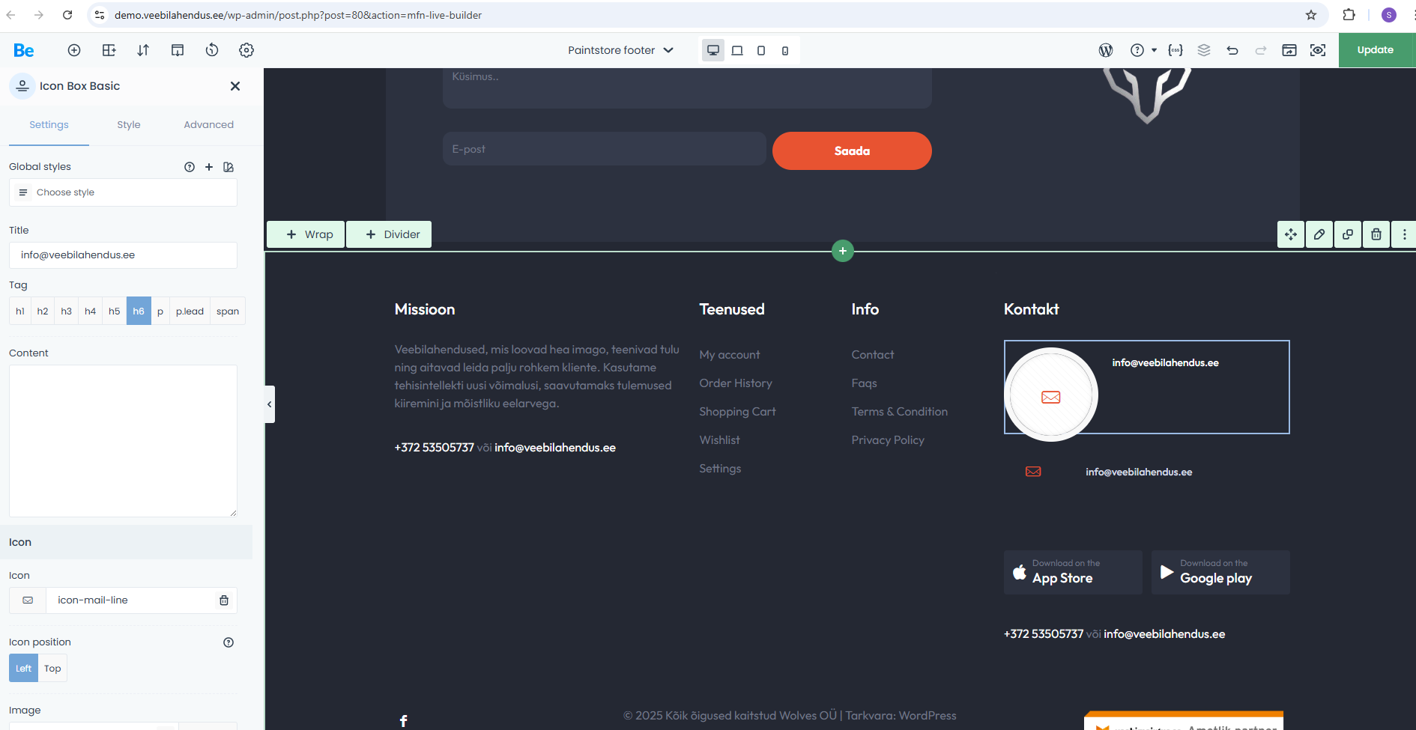Image resolution: width=1416 pixels, height=730 pixels.
Task: Click the Title input field
Action: [123, 255]
